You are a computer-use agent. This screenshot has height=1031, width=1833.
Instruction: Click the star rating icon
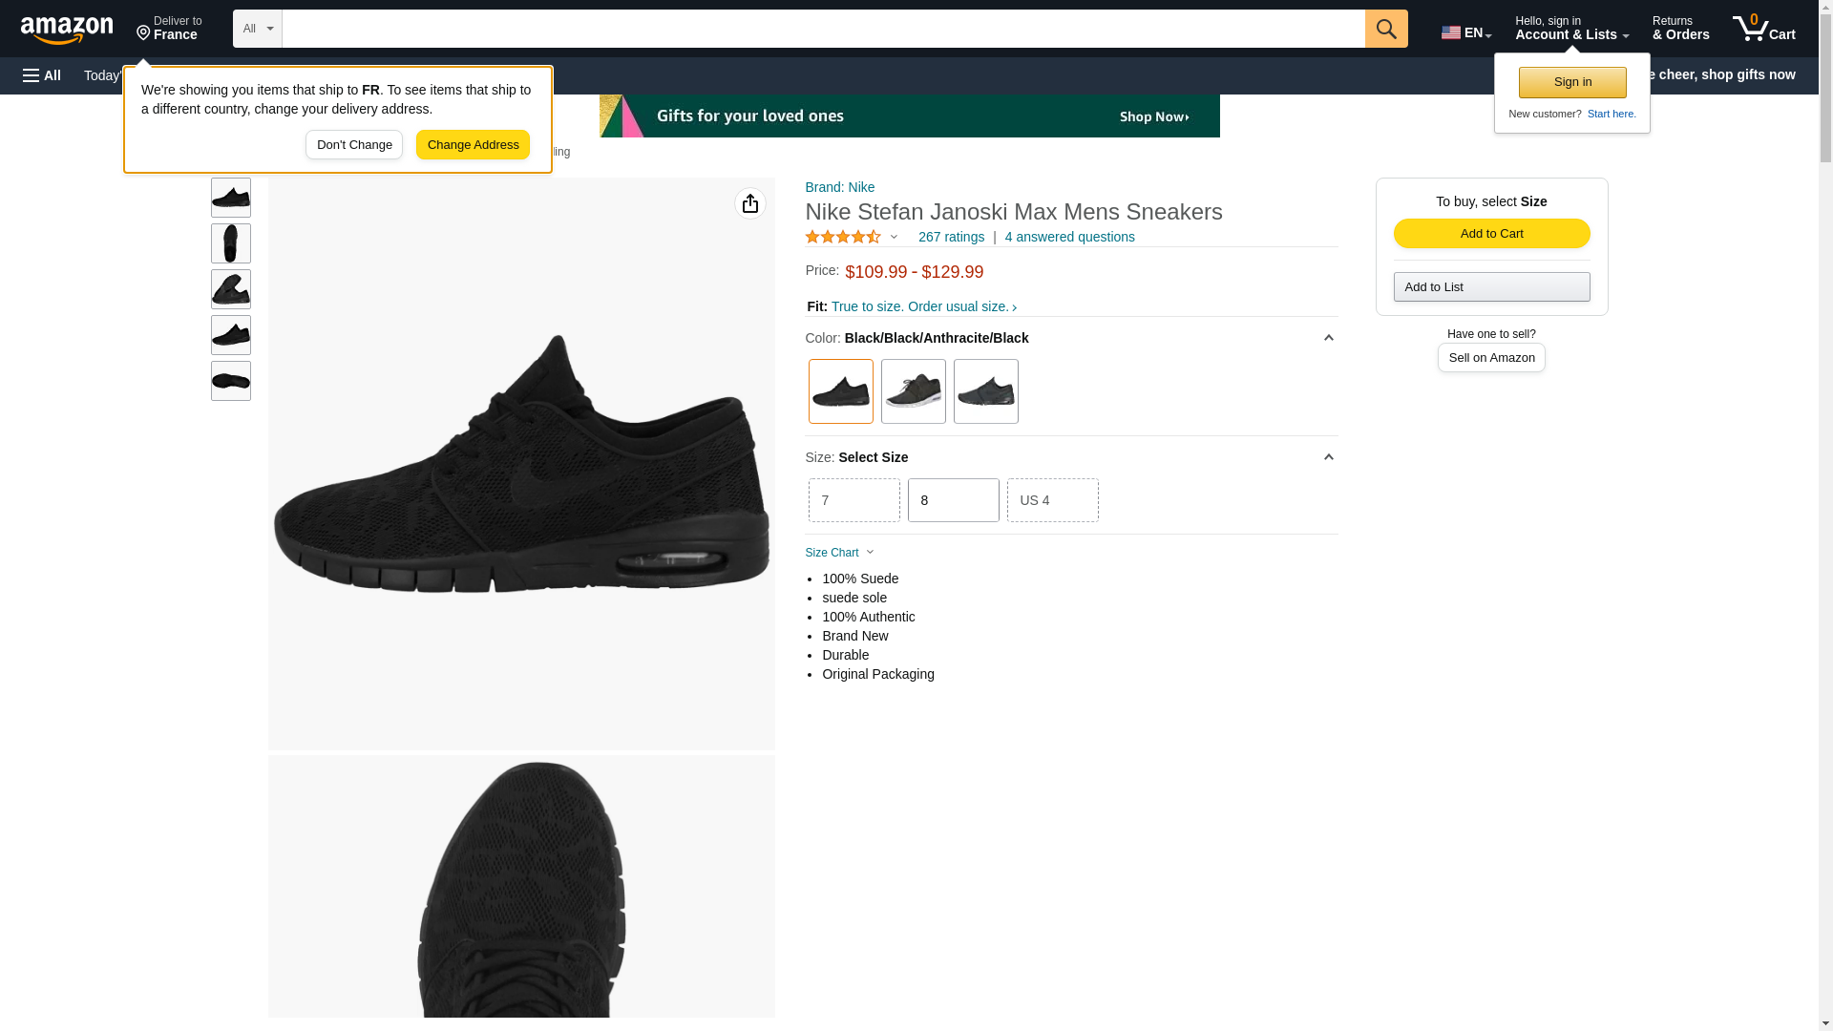point(843,237)
